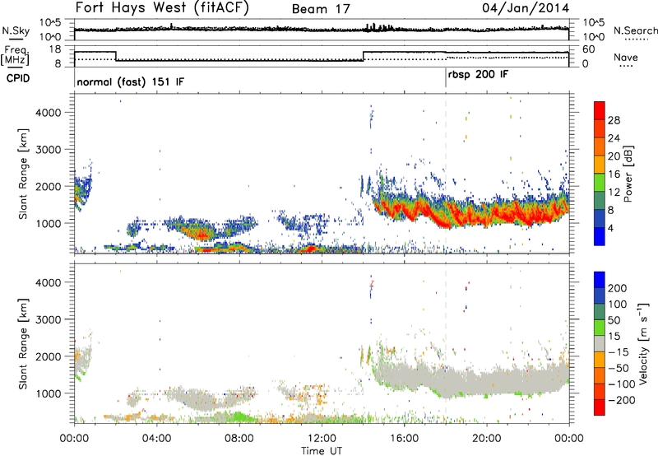Click the 'Freq. [MHz]' axis label
The width and height of the screenshot is (658, 456).
(x=15, y=56)
